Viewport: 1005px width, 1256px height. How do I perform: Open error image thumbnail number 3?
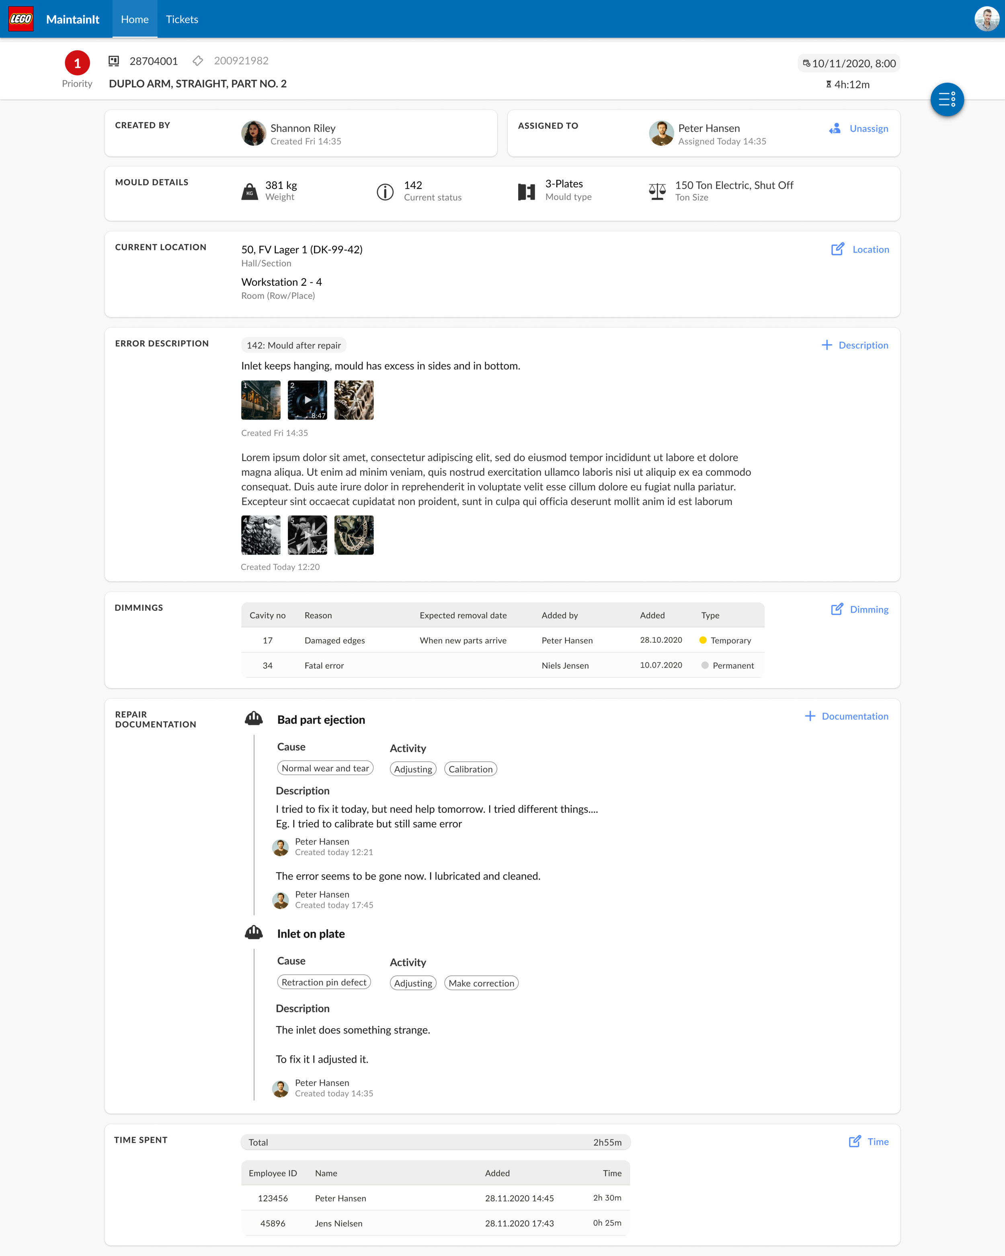354,400
